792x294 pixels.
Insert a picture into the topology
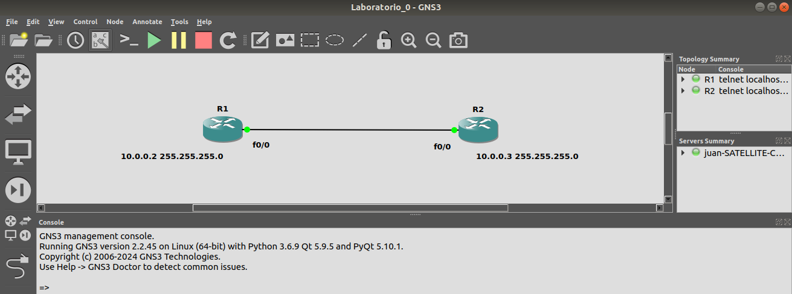click(285, 40)
